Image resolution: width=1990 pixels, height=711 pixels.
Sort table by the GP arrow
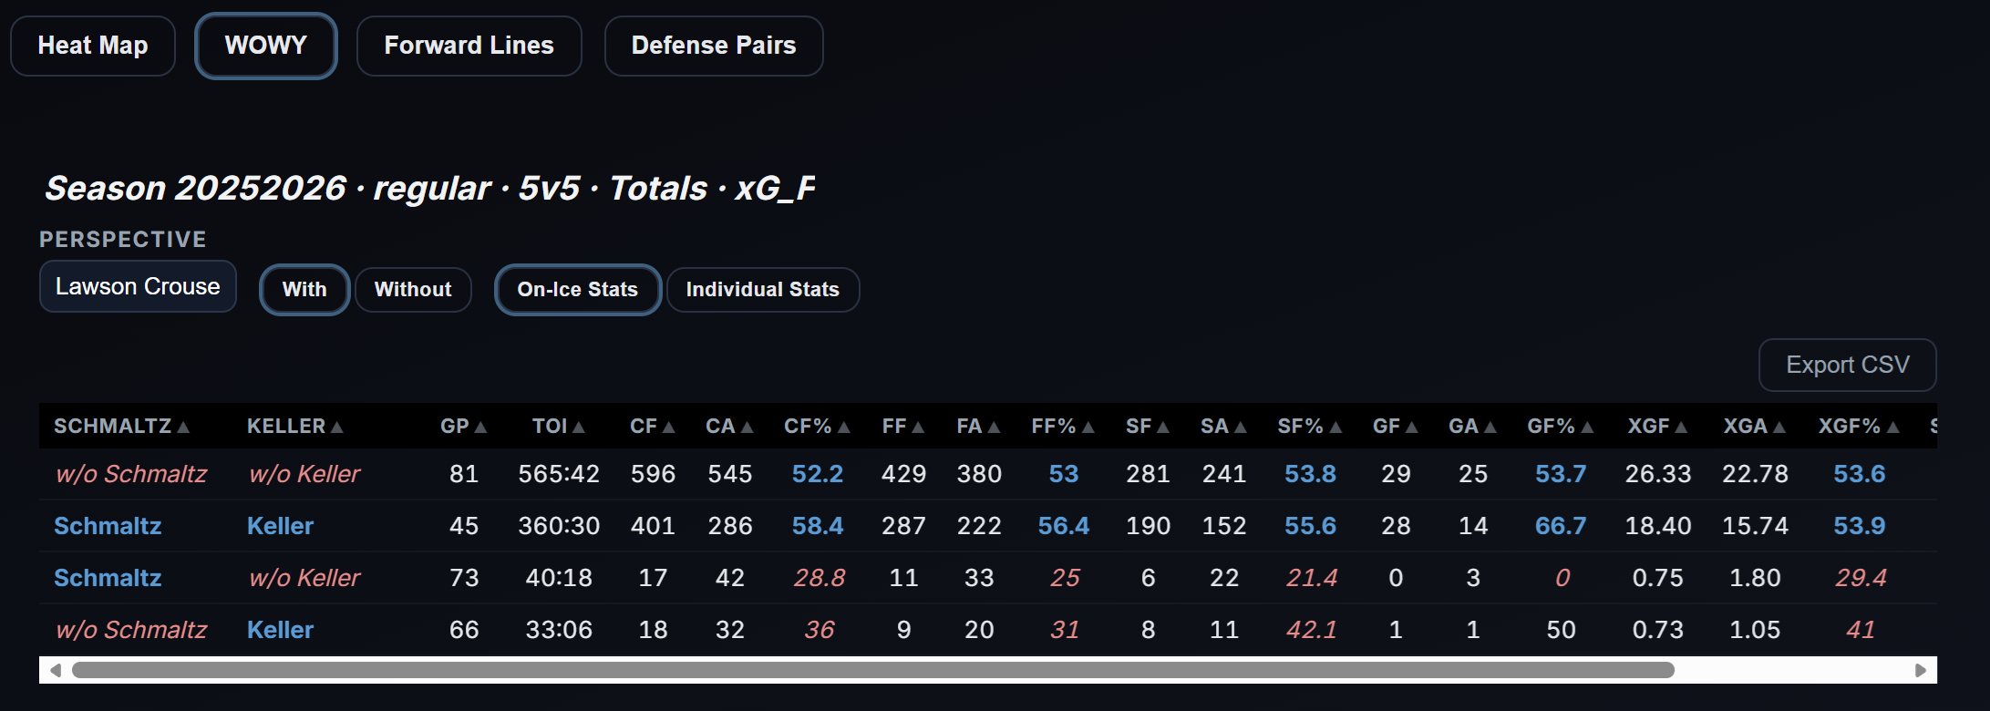[480, 428]
